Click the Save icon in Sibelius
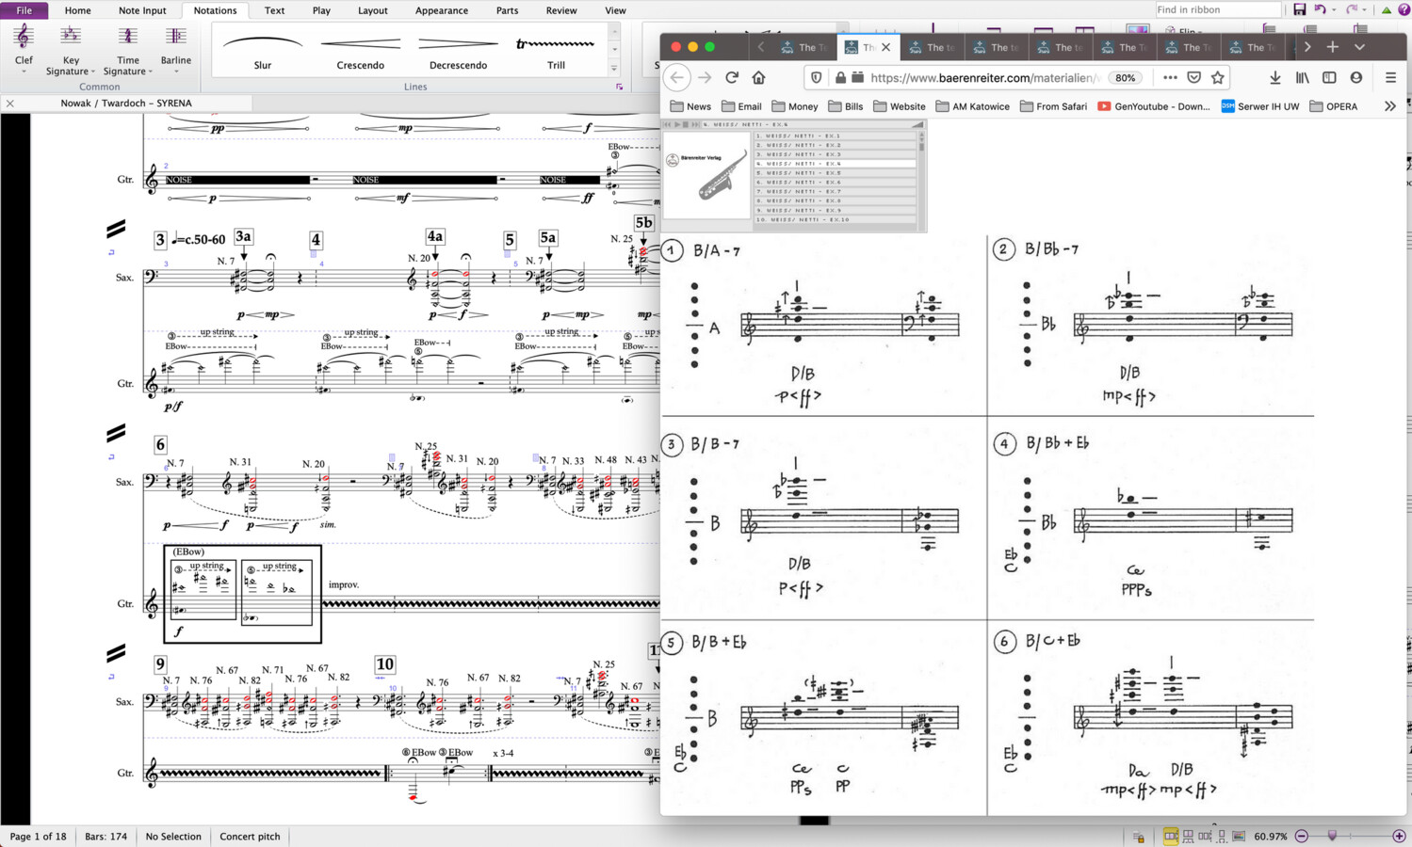 point(1299,9)
